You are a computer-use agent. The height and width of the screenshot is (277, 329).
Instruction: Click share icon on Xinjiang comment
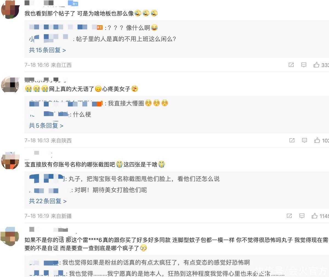click(x=289, y=216)
